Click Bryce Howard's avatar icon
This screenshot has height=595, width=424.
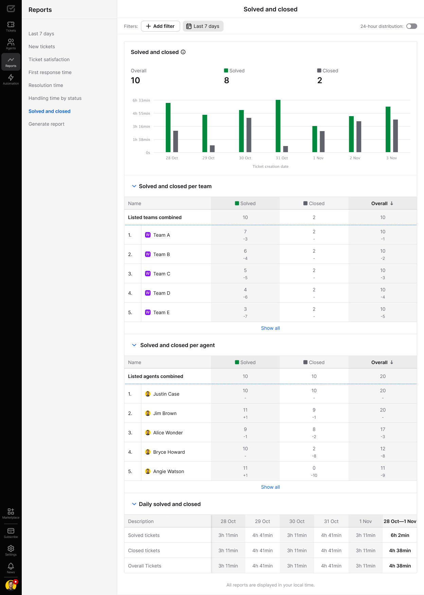coord(148,452)
